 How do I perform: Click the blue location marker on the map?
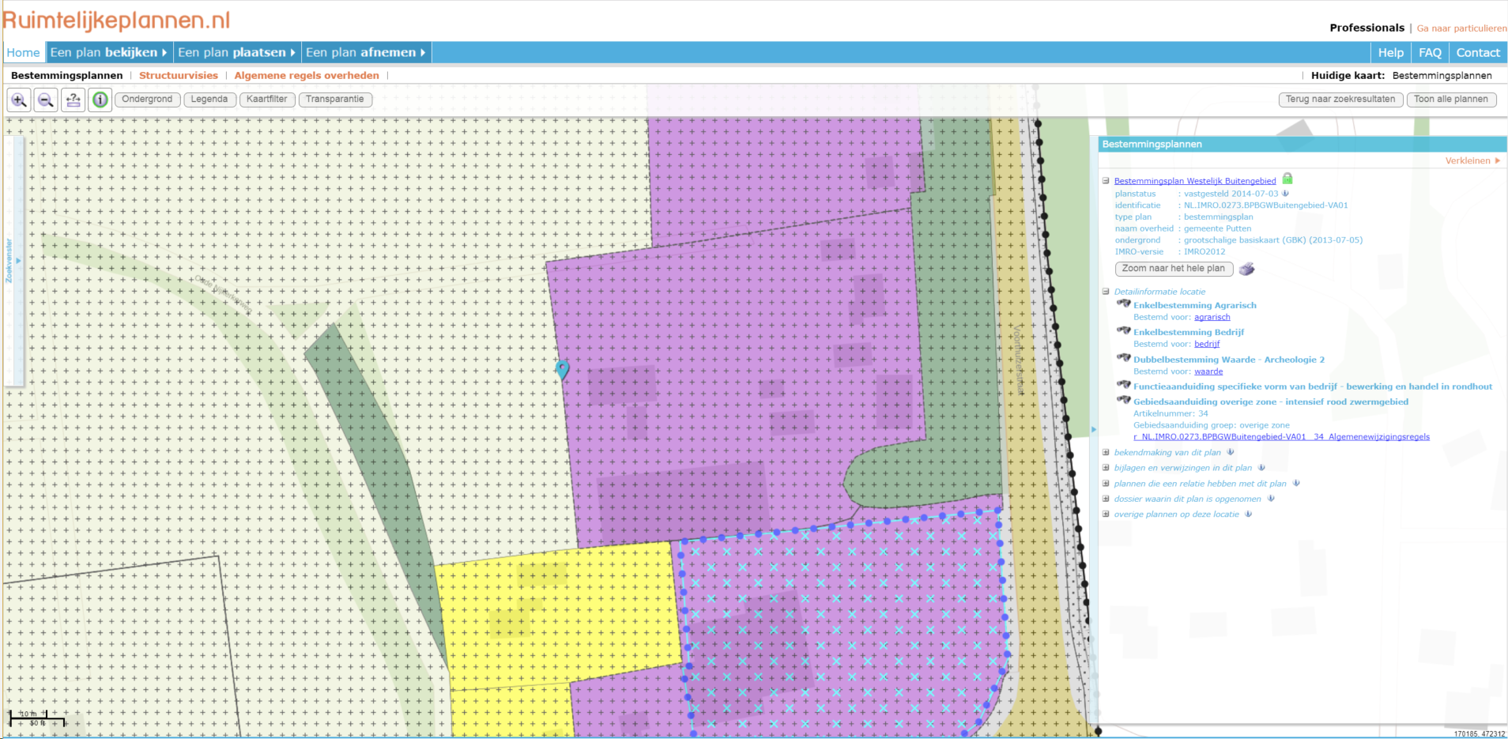point(563,369)
